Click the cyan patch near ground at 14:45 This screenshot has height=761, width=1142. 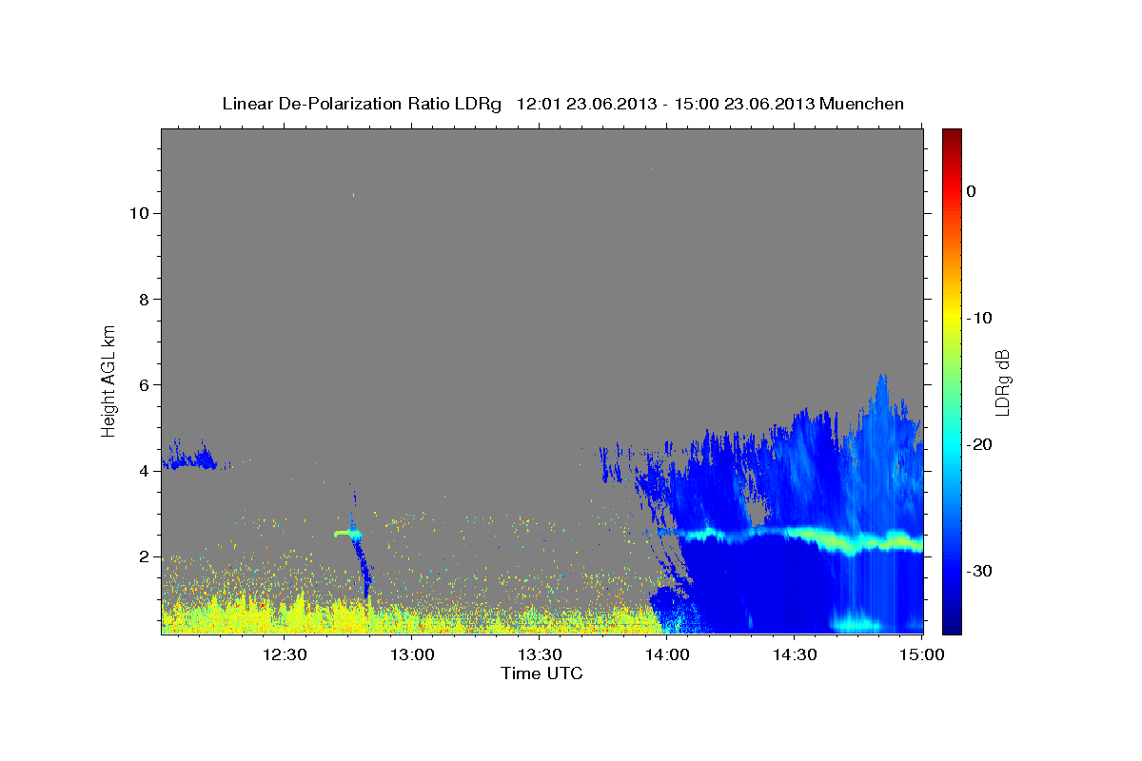click(x=856, y=623)
